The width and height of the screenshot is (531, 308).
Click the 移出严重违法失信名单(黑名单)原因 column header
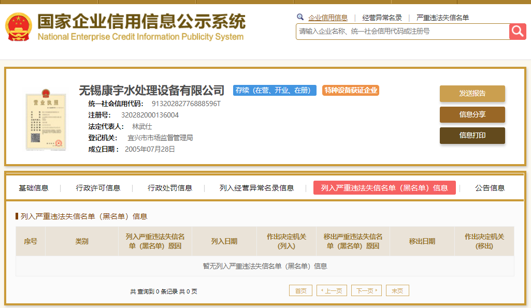(353, 241)
